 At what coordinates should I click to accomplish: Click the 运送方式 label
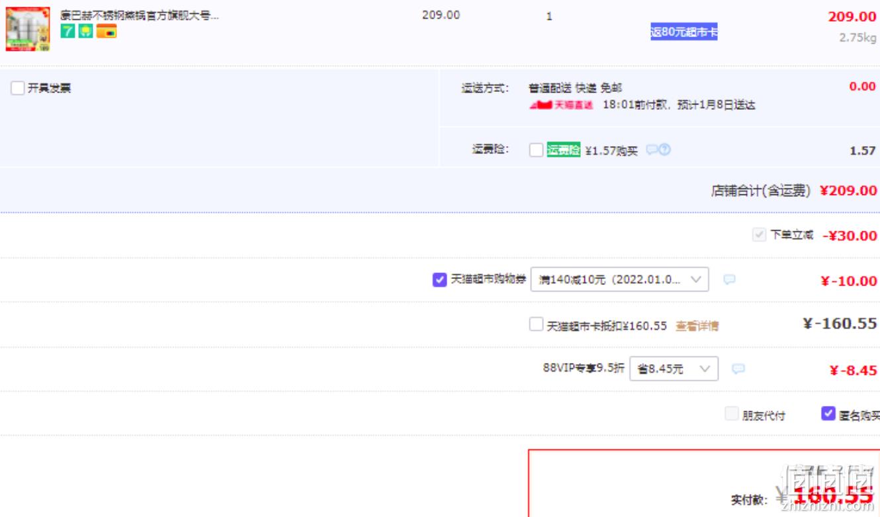485,88
